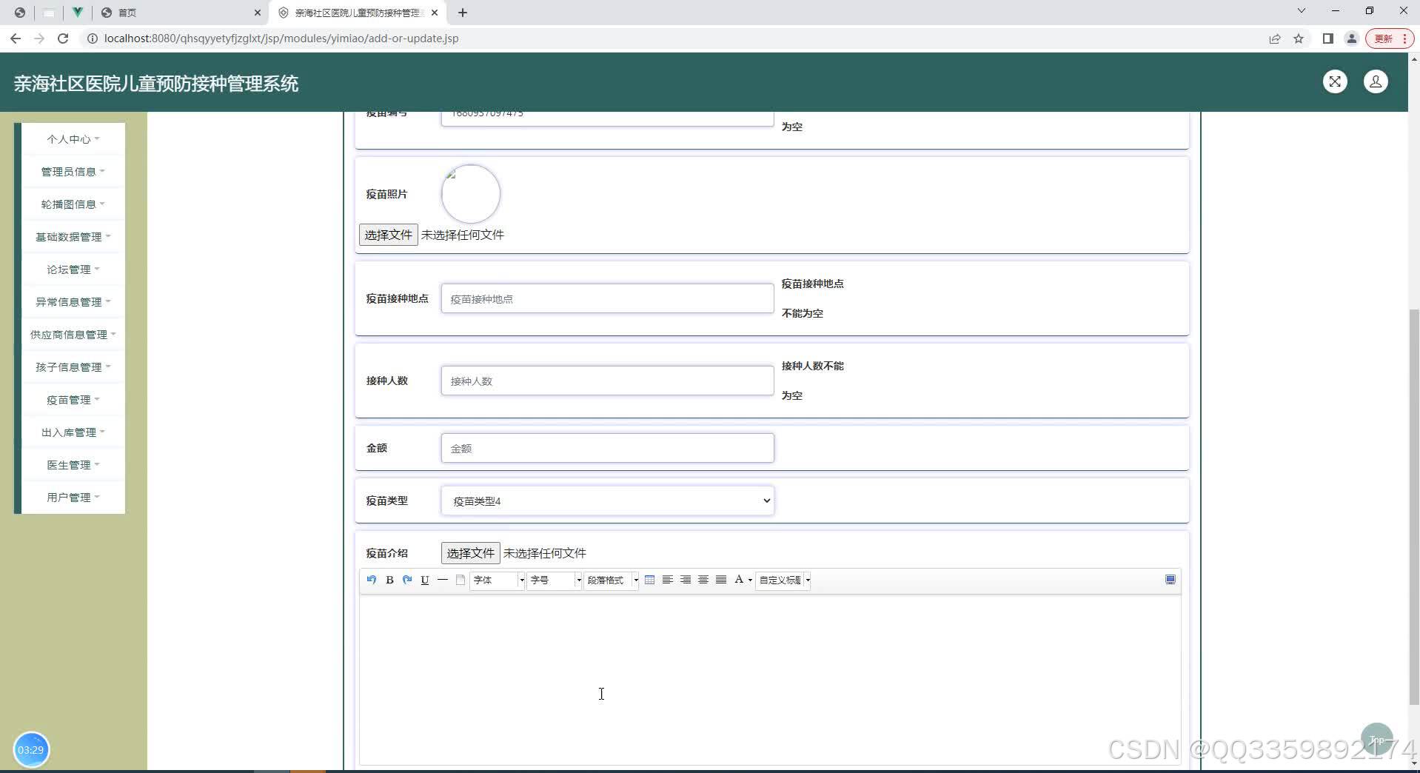Open a new browser tab
This screenshot has width=1420, height=773.
[x=463, y=13]
